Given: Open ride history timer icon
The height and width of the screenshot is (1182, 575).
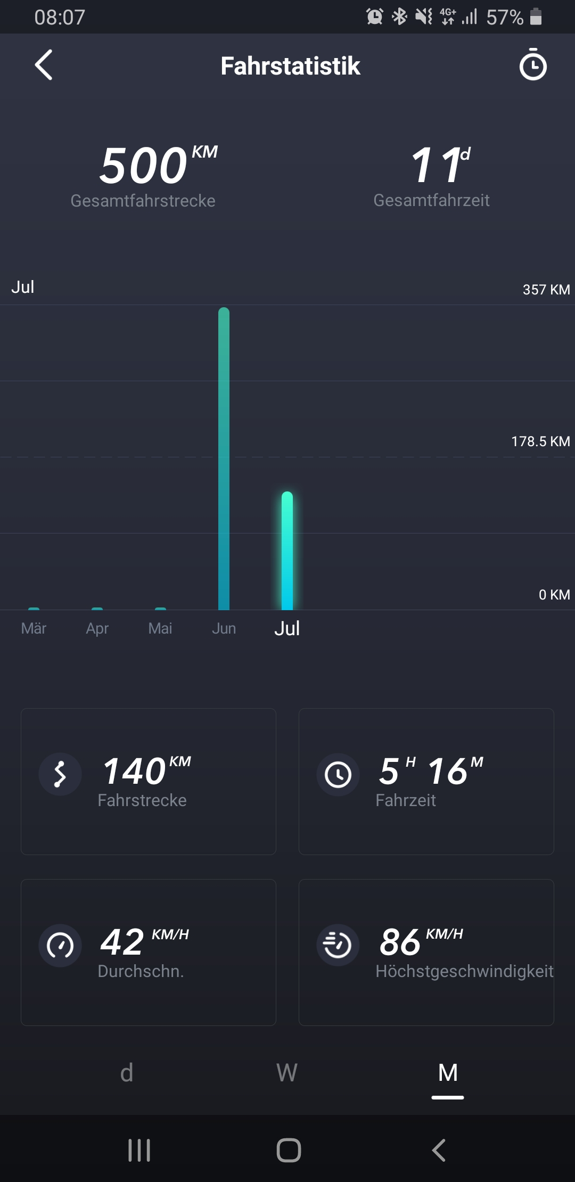Looking at the screenshot, I should point(532,65).
